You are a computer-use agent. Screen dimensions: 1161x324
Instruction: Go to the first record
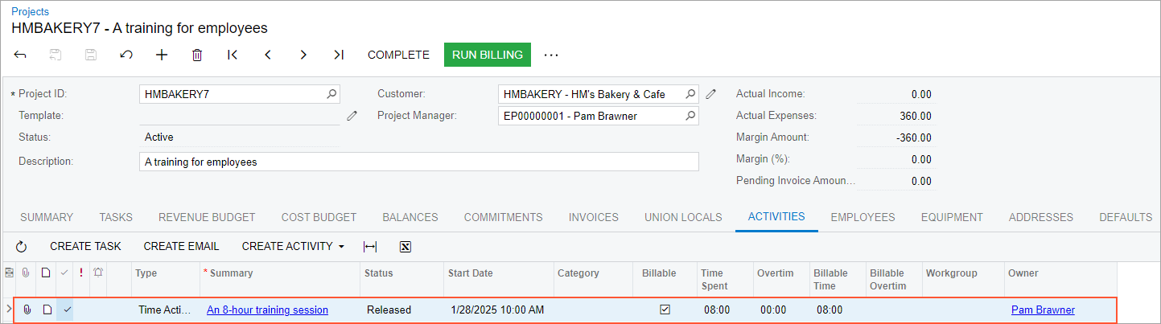[x=233, y=55]
